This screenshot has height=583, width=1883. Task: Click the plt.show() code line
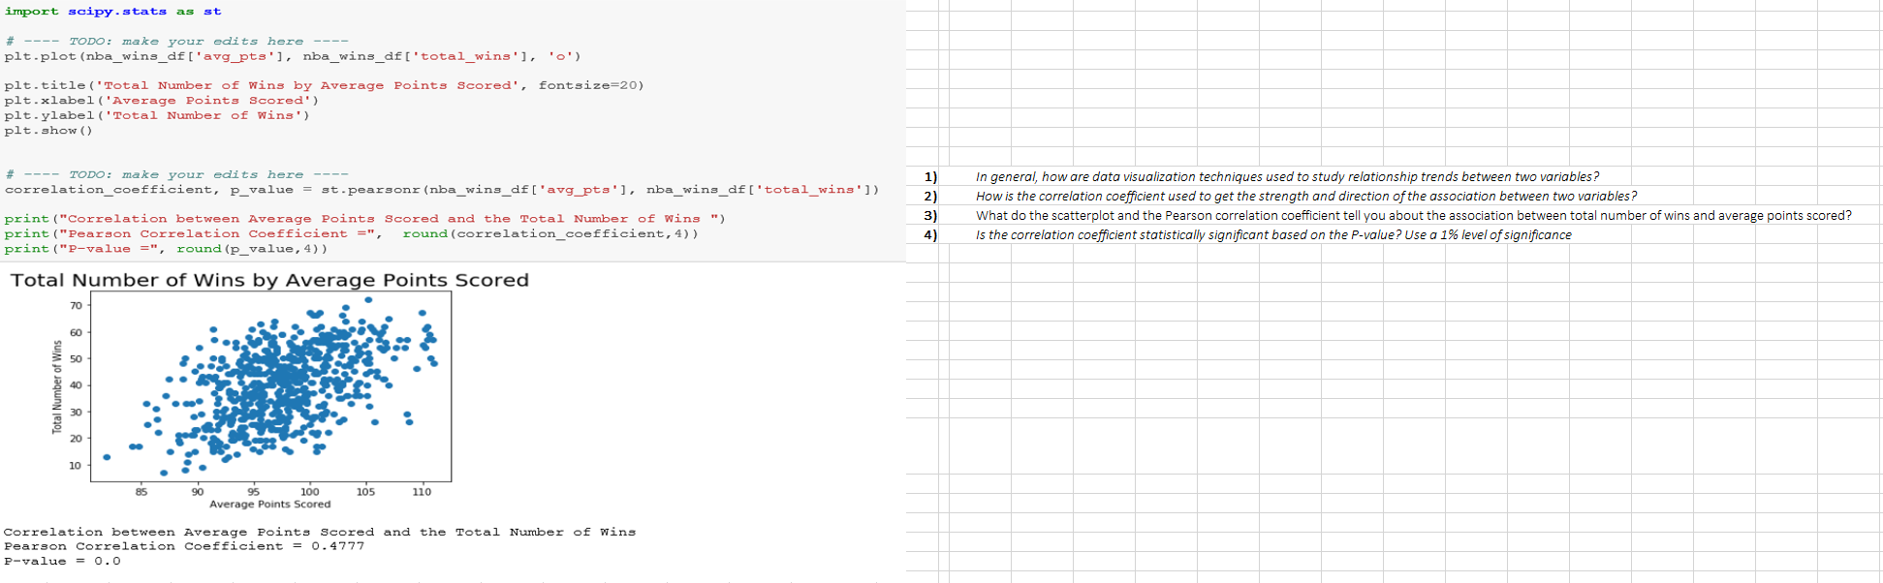point(48,131)
